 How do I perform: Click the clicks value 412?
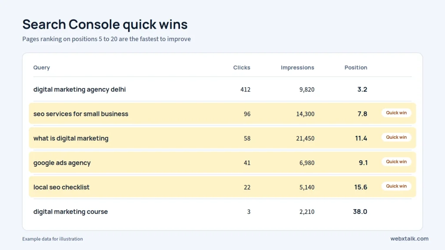click(x=246, y=89)
